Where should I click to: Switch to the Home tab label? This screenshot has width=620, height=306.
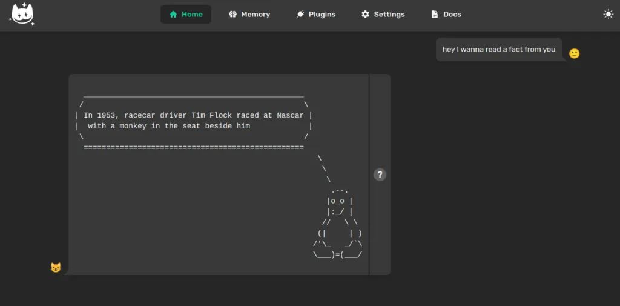point(192,15)
